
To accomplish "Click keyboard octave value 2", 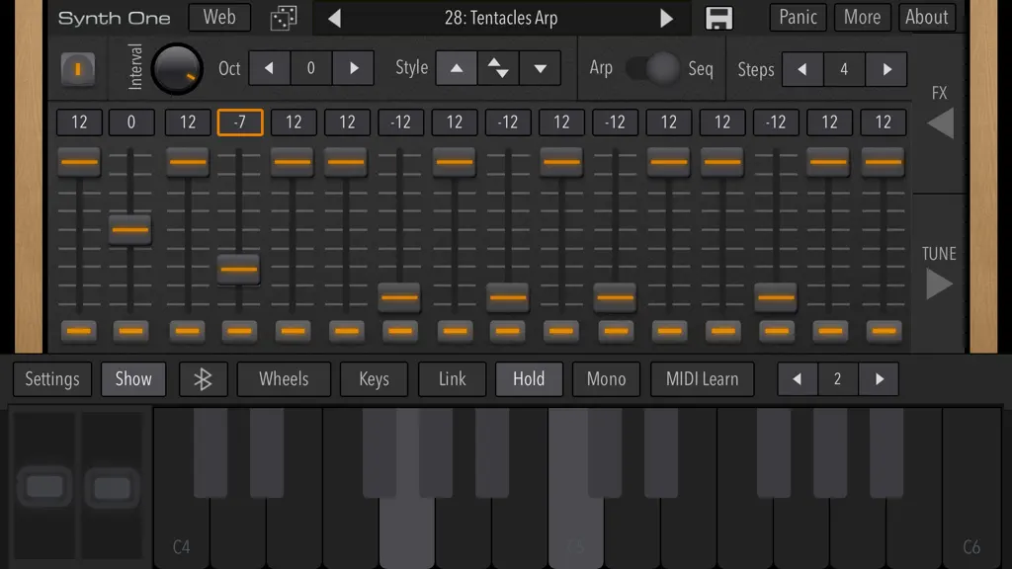I will pyautogui.click(x=838, y=379).
